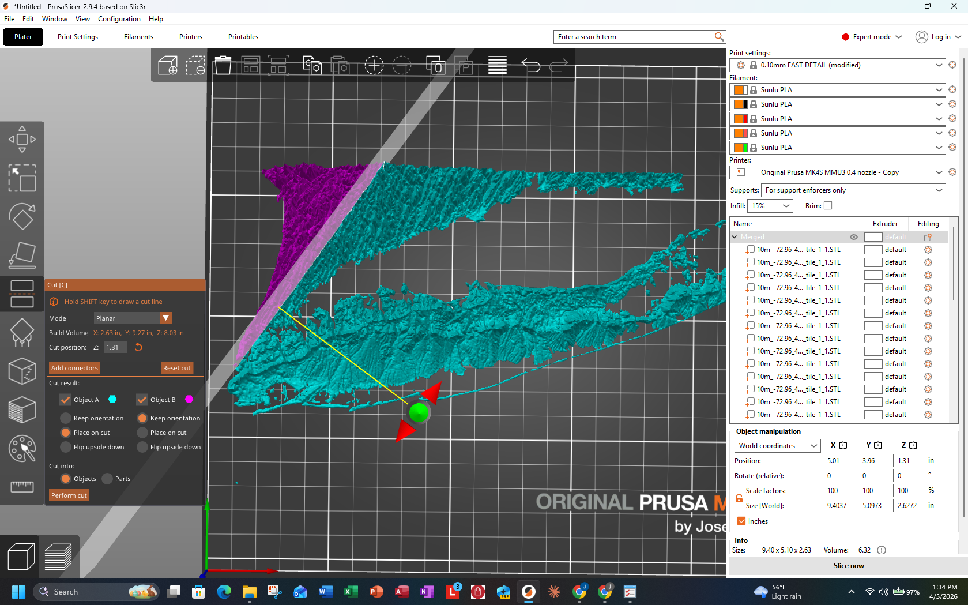968x605 pixels.
Task: Toggle the Cut tool in left toolbar
Action: click(22, 294)
